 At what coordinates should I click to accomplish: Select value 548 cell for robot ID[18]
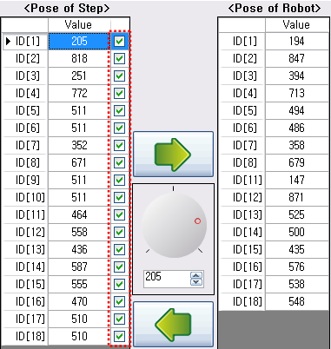pos(297,301)
